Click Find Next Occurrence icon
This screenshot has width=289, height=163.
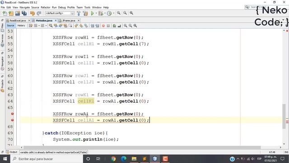pos(61,26)
